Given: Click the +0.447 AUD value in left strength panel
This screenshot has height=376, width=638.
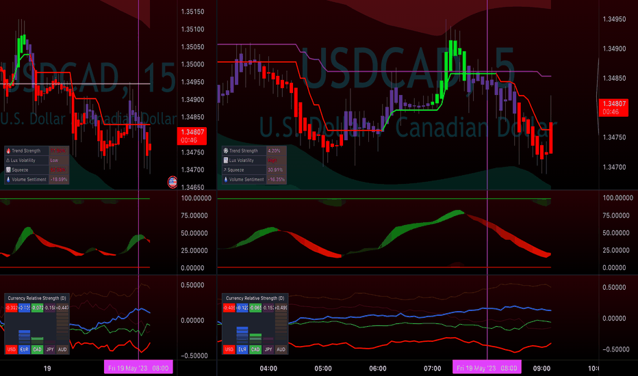Looking at the screenshot, I should (x=62, y=308).
